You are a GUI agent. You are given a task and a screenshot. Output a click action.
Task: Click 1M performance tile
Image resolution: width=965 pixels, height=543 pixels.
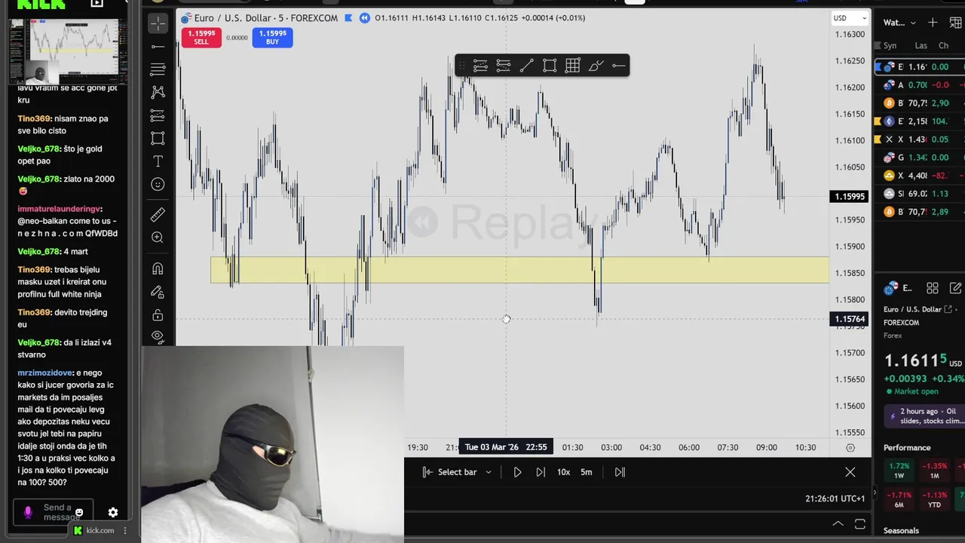tap(935, 471)
